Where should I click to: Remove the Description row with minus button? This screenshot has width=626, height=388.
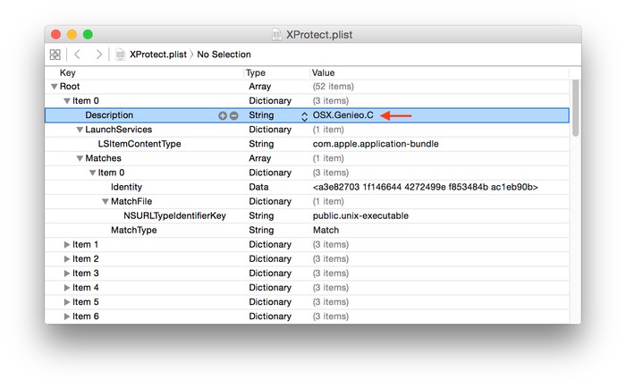234,115
